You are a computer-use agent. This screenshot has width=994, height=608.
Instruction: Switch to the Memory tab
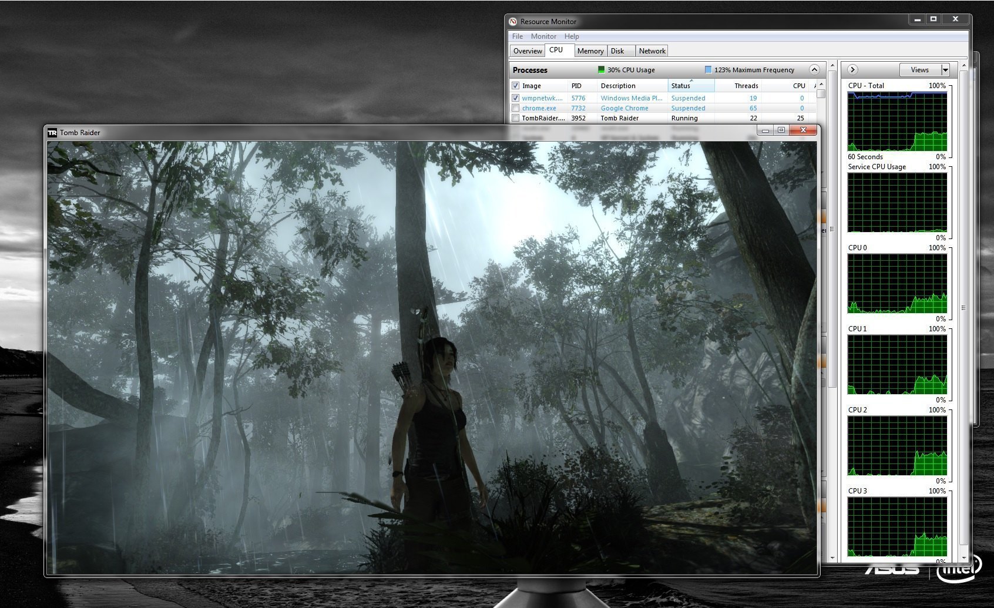point(590,51)
